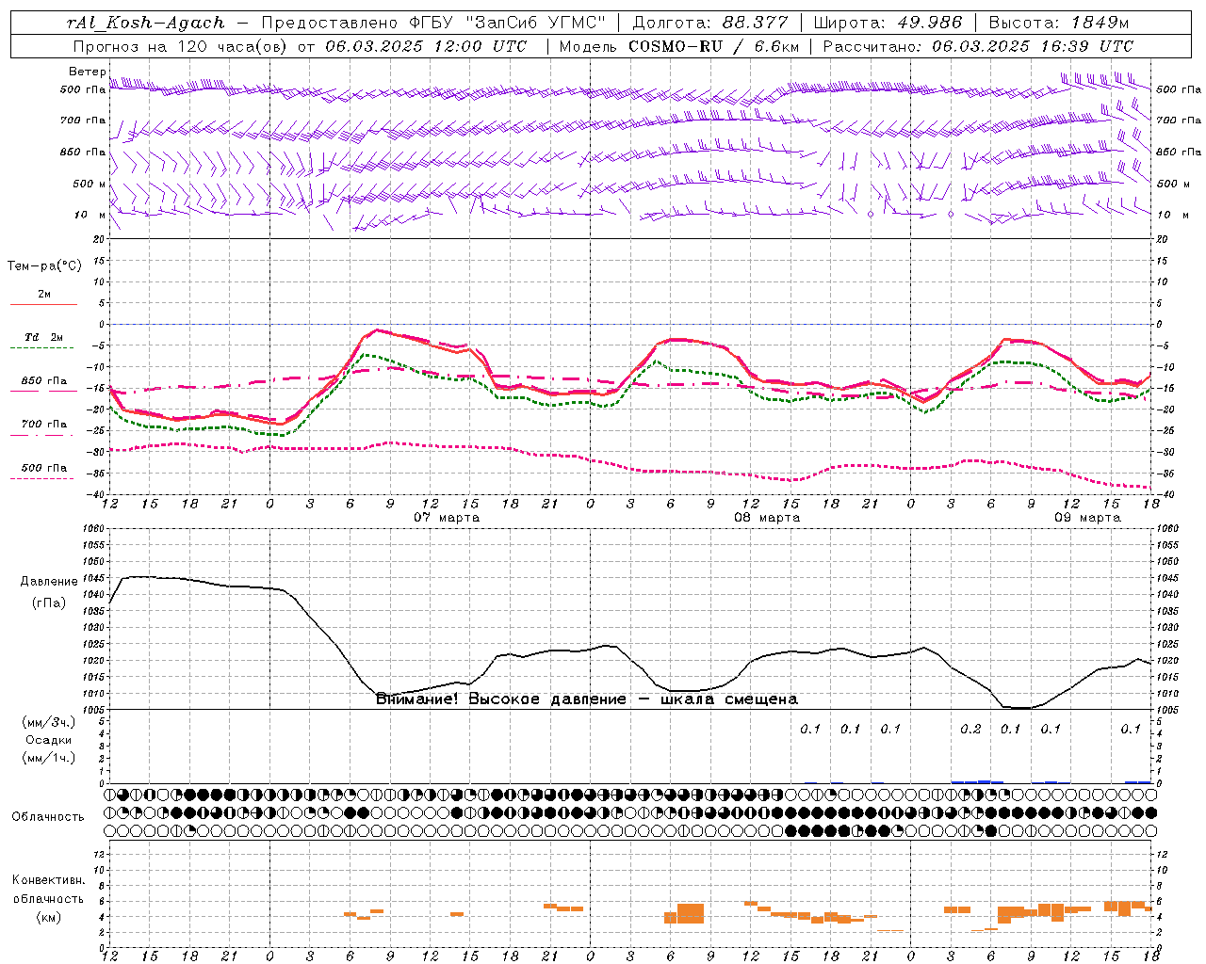Screen dimensions: 1206x964
Task: Click the Тем-ра(°C) temperature panel label
Action: (x=44, y=266)
